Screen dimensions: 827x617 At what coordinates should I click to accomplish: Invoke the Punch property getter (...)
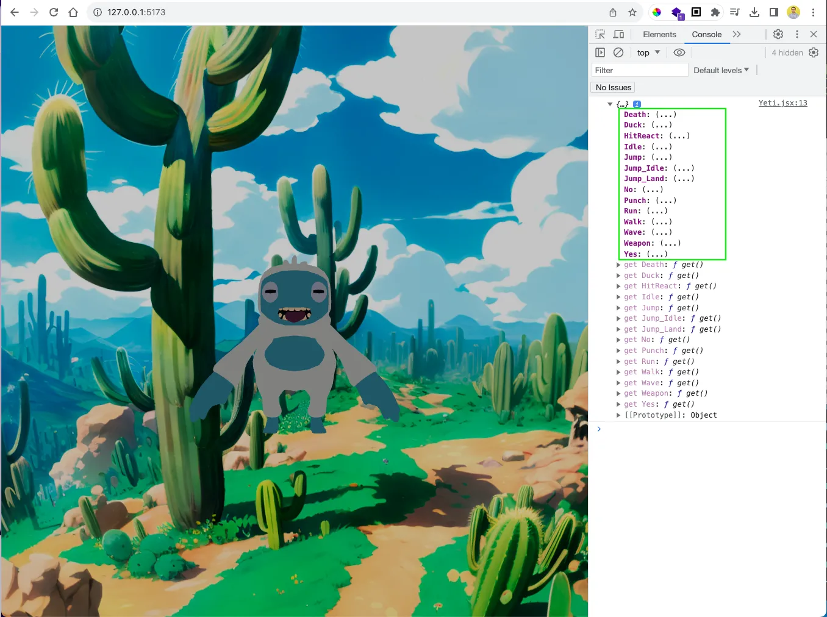(x=665, y=201)
